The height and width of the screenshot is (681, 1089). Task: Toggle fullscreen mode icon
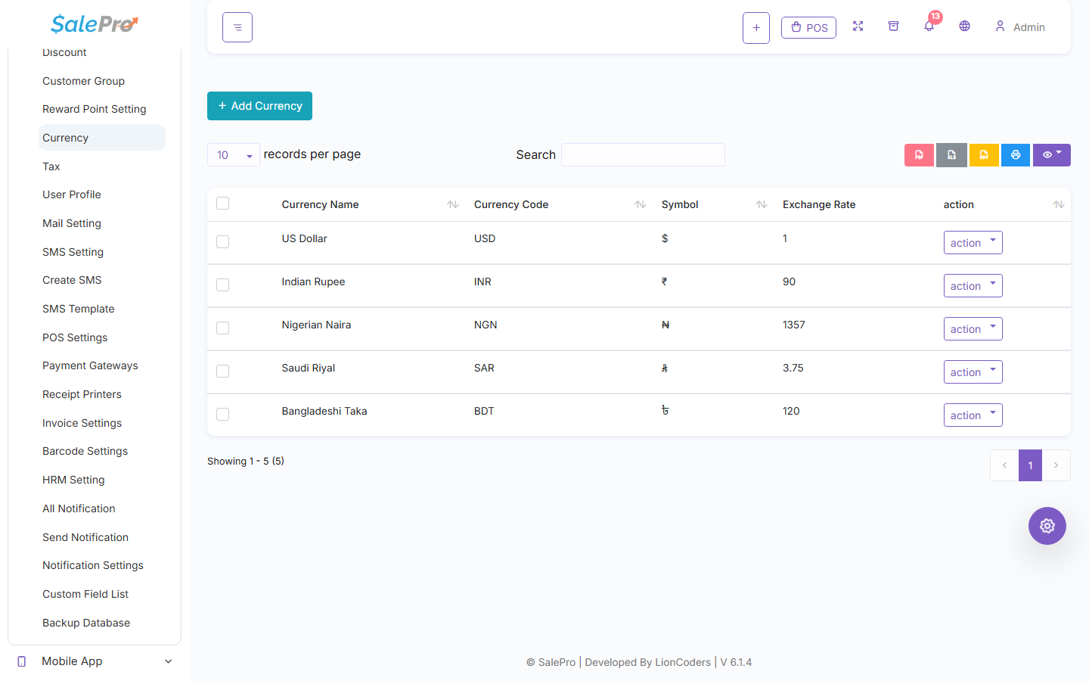(858, 26)
